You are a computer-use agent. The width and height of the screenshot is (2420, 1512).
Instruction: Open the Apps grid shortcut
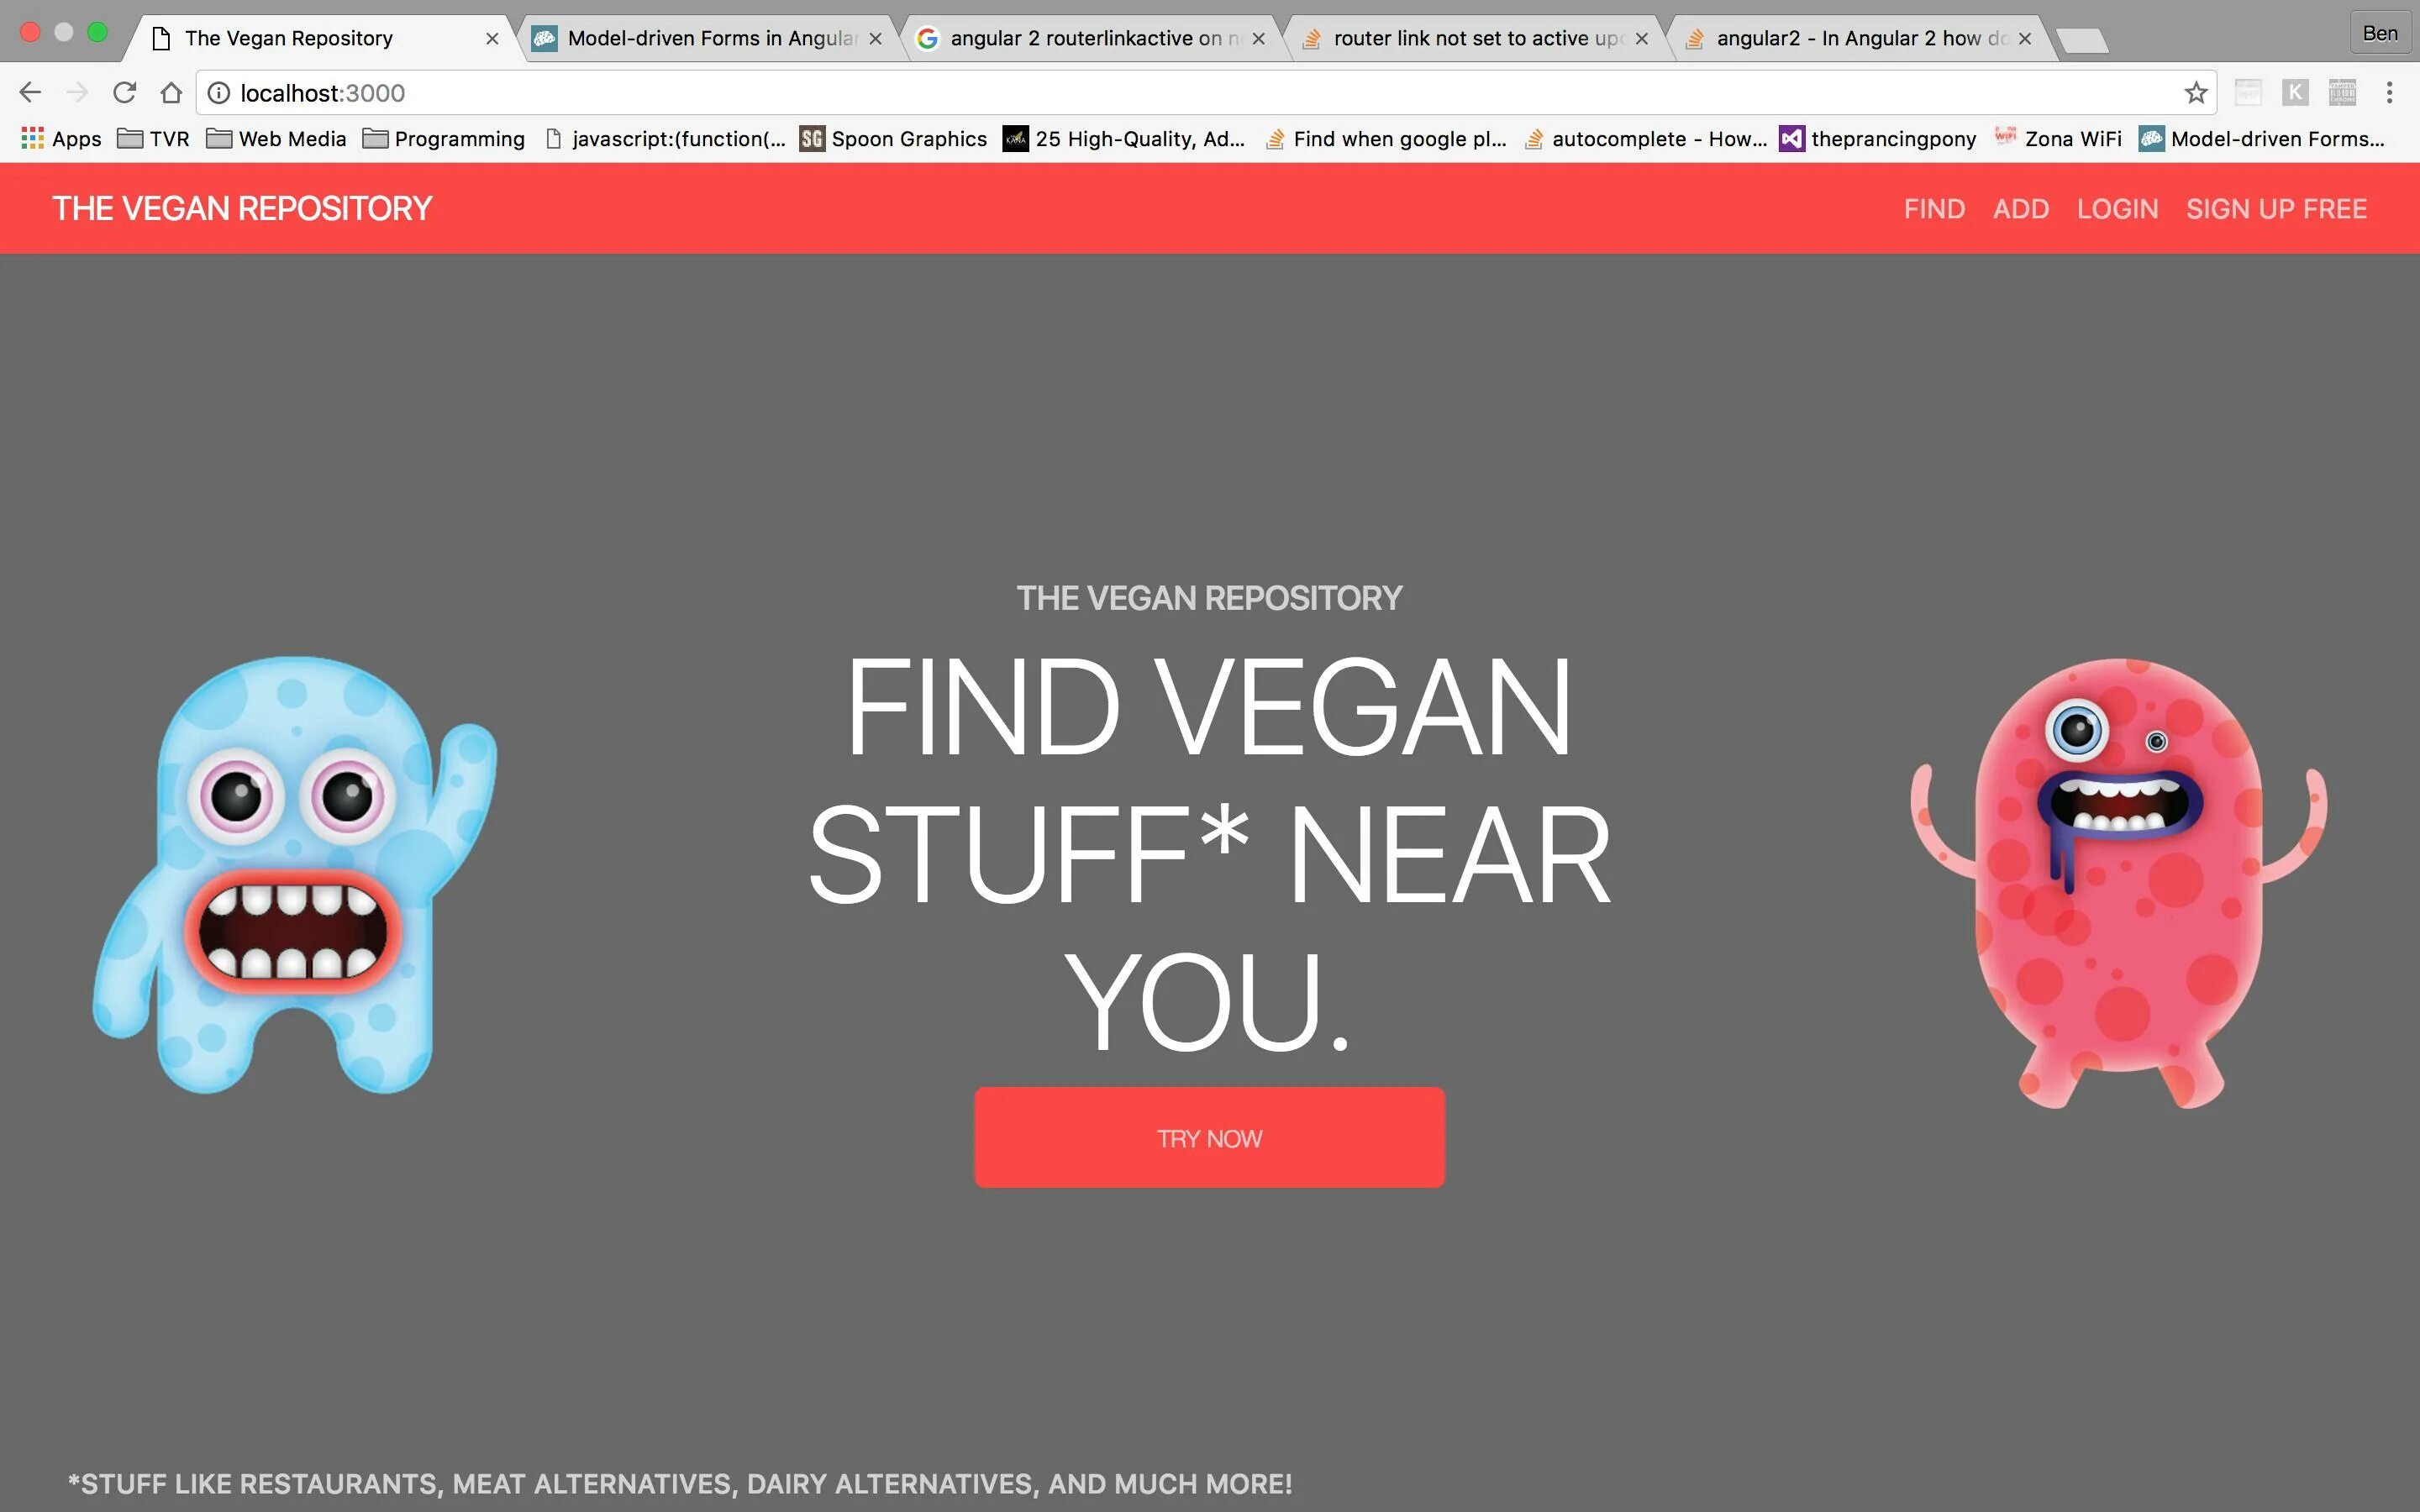click(61, 139)
